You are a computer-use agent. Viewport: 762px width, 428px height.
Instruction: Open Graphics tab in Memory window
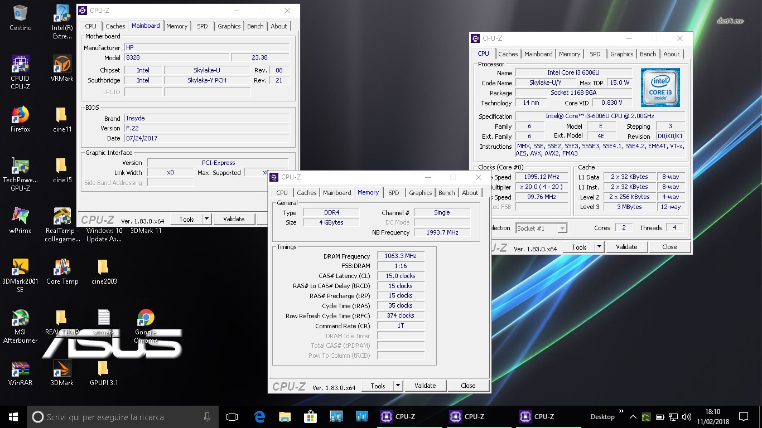(421, 193)
